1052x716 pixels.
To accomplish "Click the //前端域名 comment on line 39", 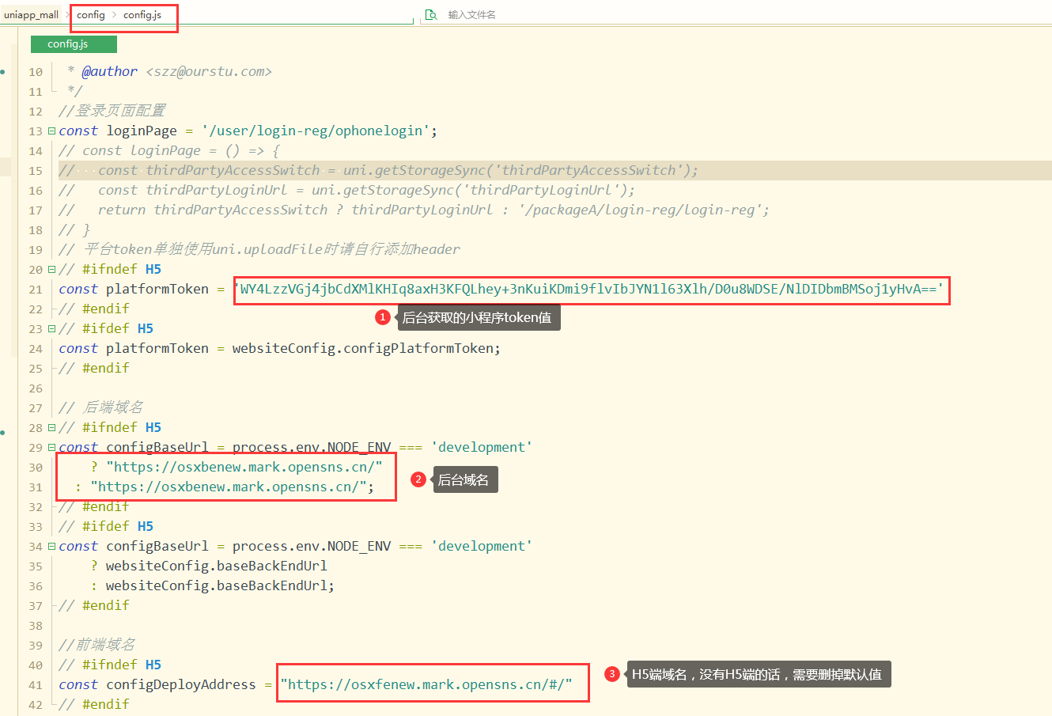I will click(x=97, y=645).
